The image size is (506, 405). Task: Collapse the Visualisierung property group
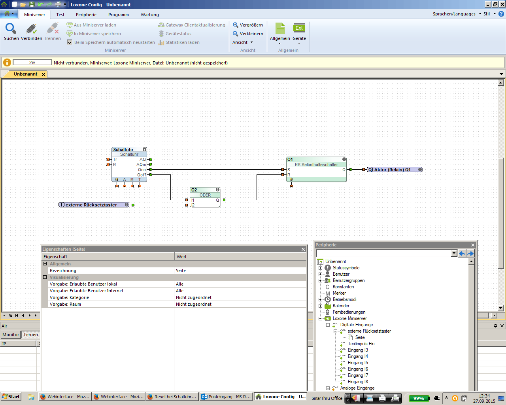click(x=45, y=277)
